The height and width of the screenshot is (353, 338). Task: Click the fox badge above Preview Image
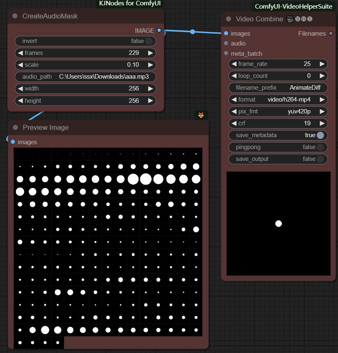tap(201, 115)
